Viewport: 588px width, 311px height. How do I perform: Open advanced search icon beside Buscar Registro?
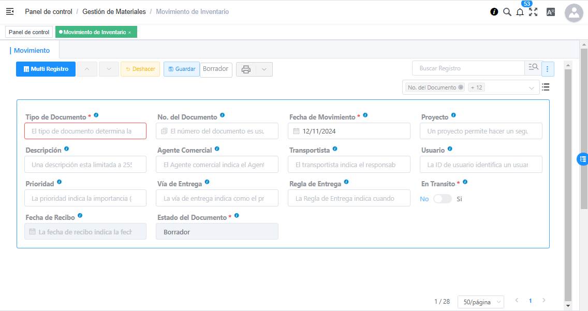click(x=533, y=68)
